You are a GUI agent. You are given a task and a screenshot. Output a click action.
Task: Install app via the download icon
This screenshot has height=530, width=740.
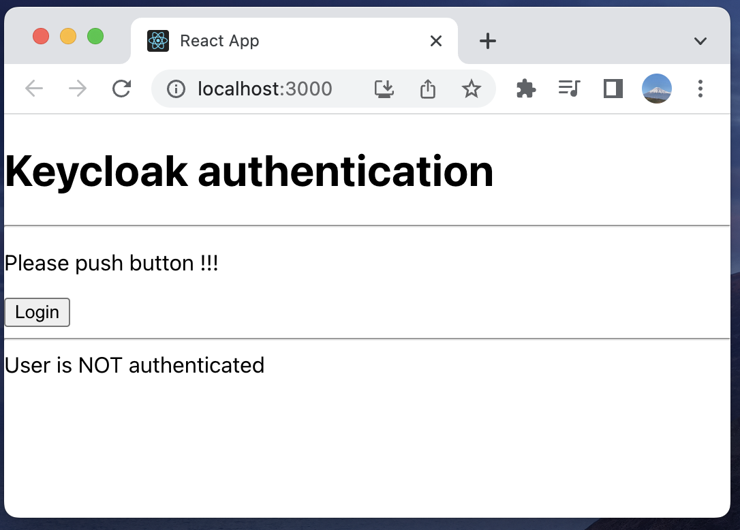(x=384, y=89)
